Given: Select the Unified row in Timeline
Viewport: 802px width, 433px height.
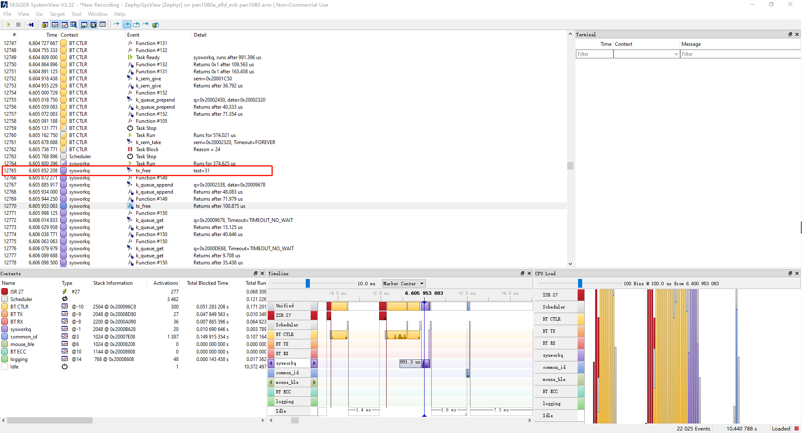Looking at the screenshot, I should pos(293,306).
